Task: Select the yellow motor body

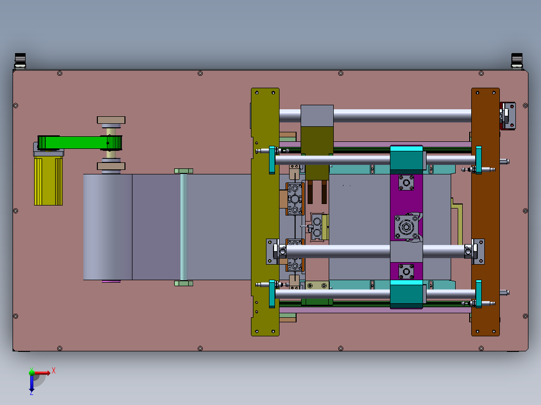Action: click(48, 180)
